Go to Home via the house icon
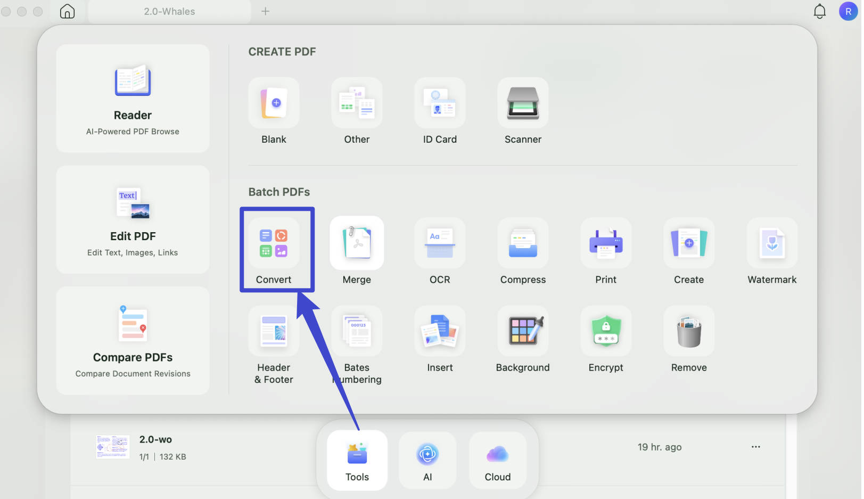864x499 pixels. 67,11
